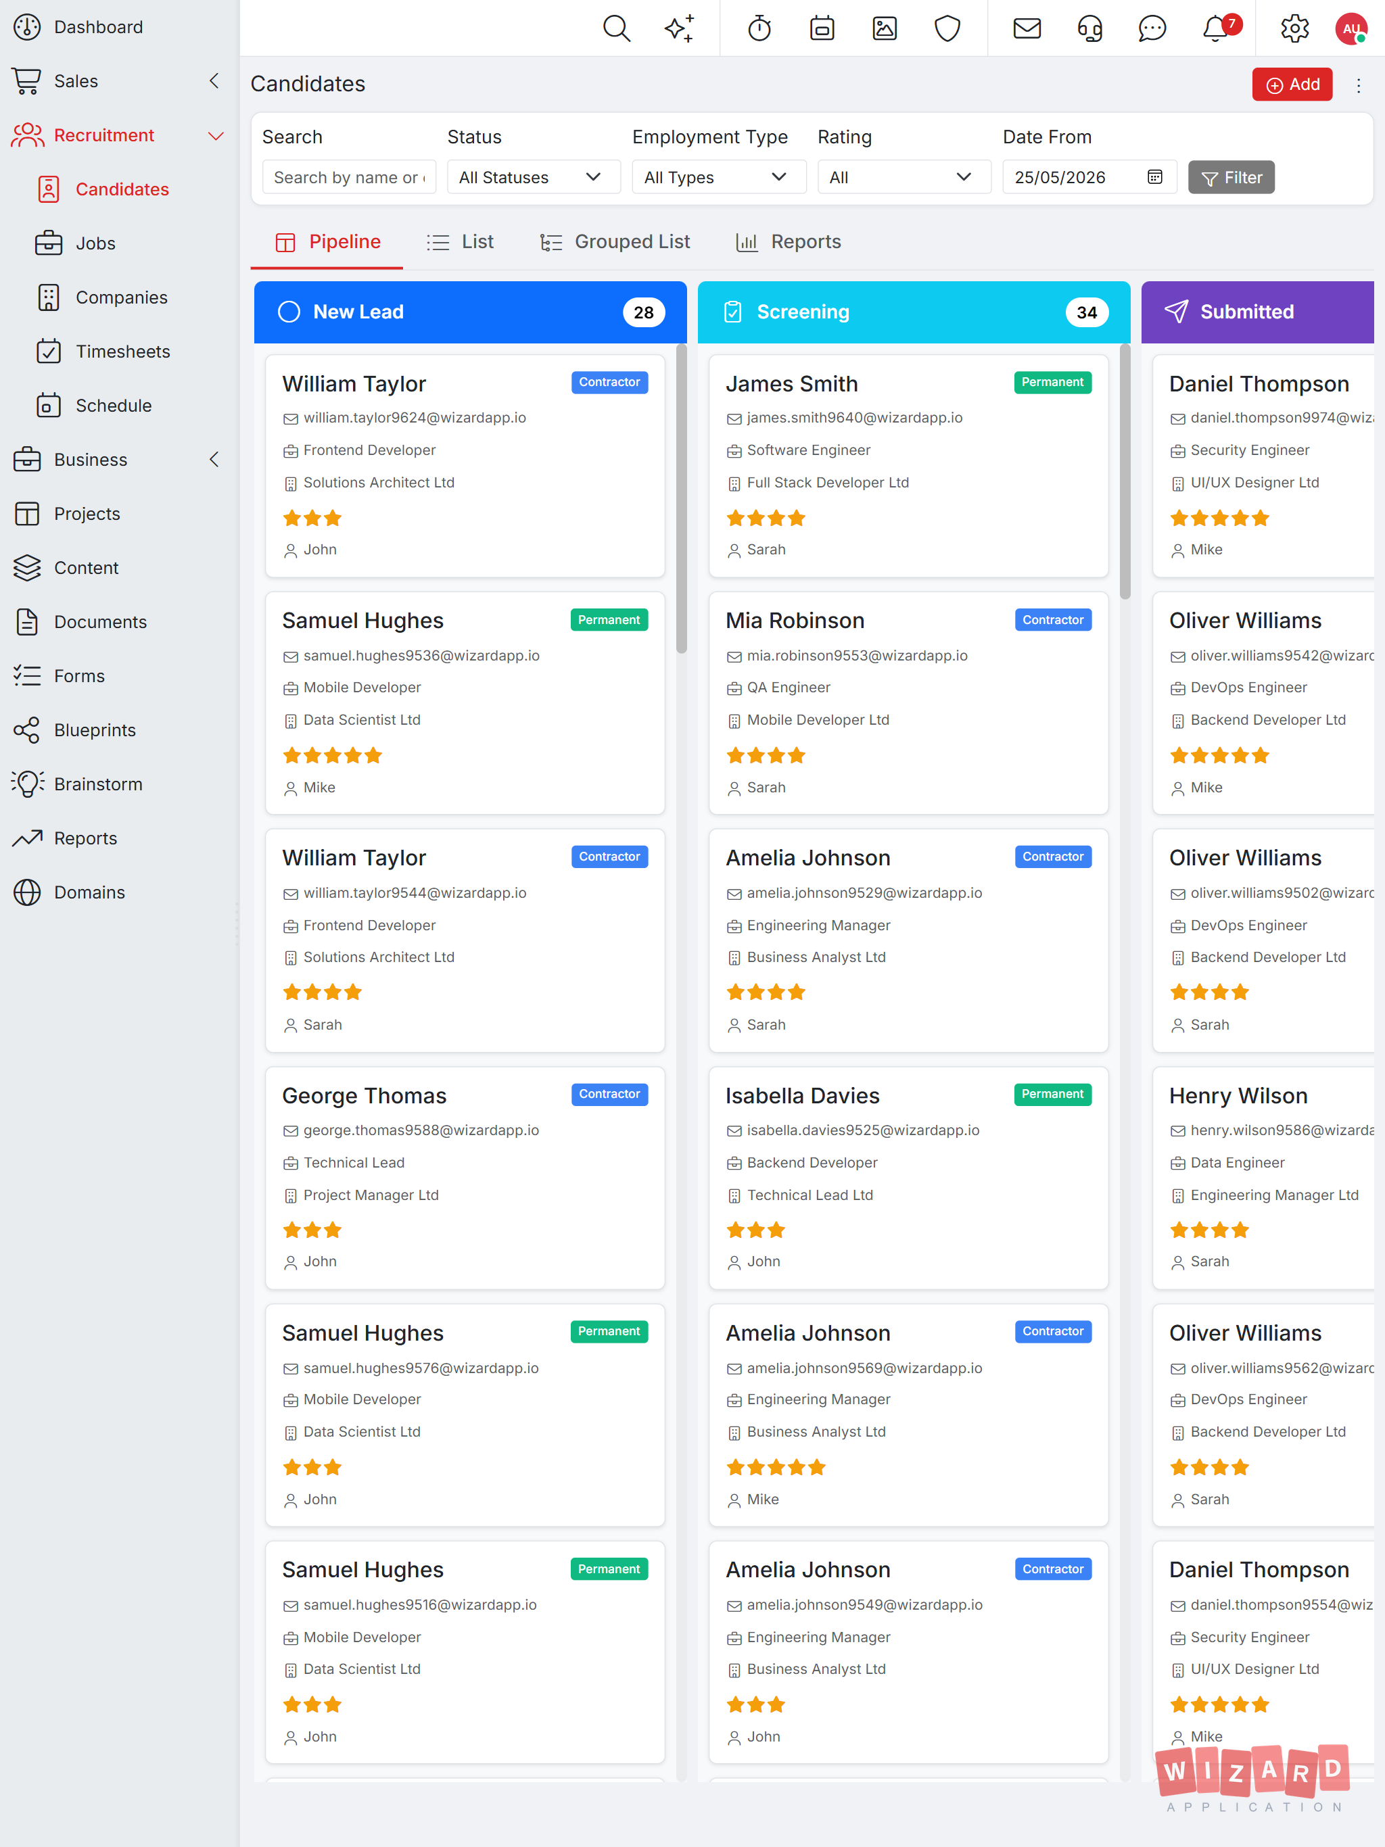Open the George Thomas candidate card
The height and width of the screenshot is (1847, 1385).
click(465, 1178)
